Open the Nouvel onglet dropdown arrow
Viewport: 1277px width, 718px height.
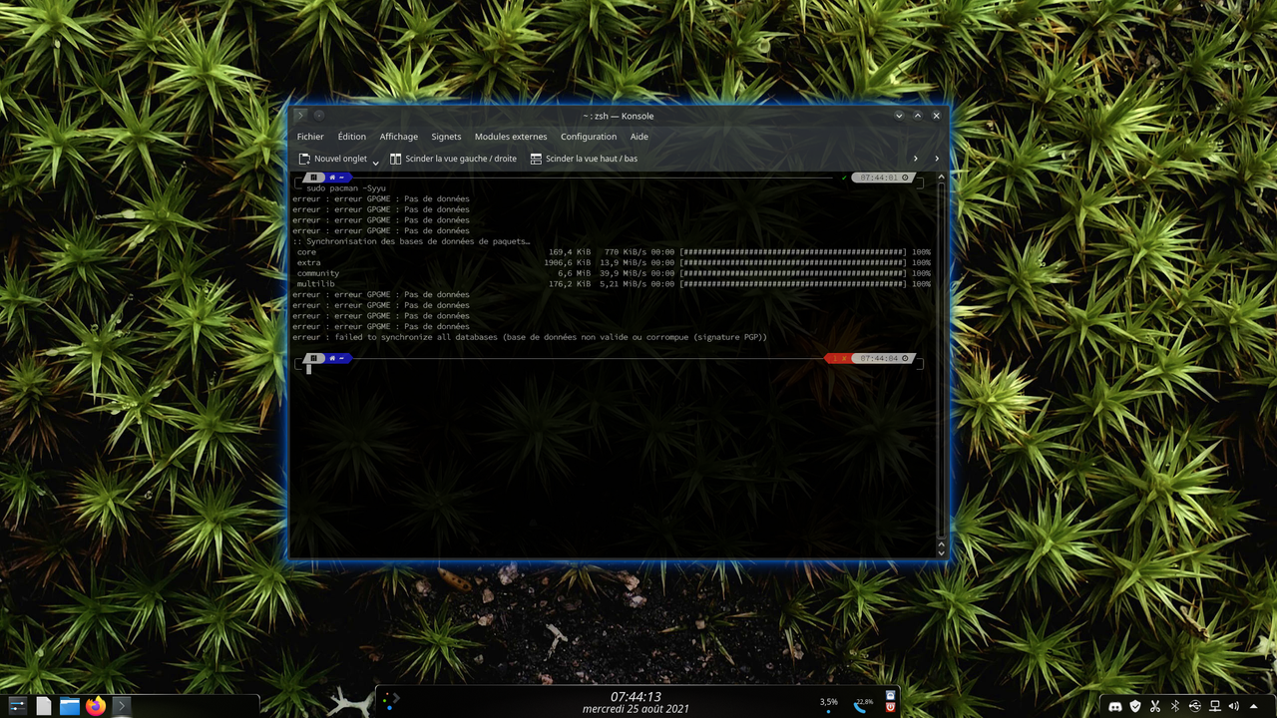coord(376,160)
